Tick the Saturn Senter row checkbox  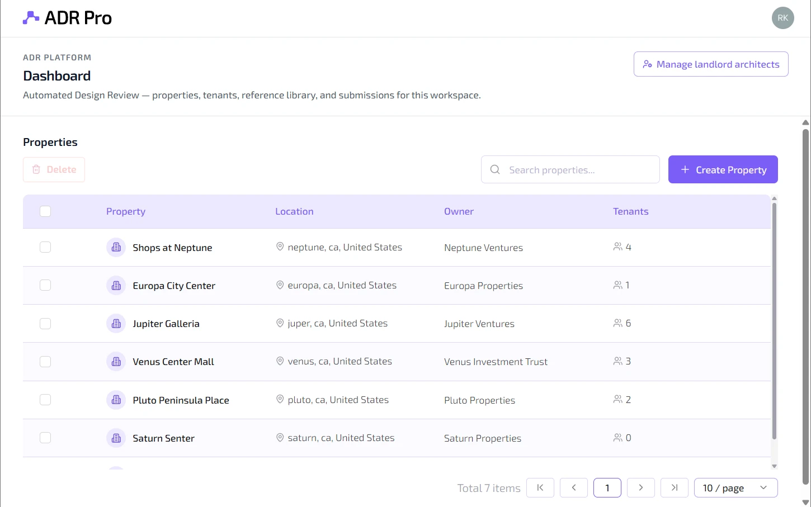(x=45, y=438)
